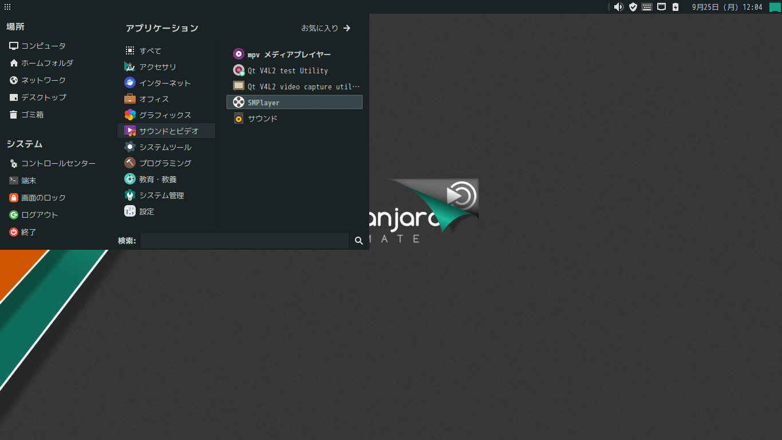Screen dimensions: 782x440
Task: Click the V4L2 video capture icon
Action: click(x=239, y=86)
